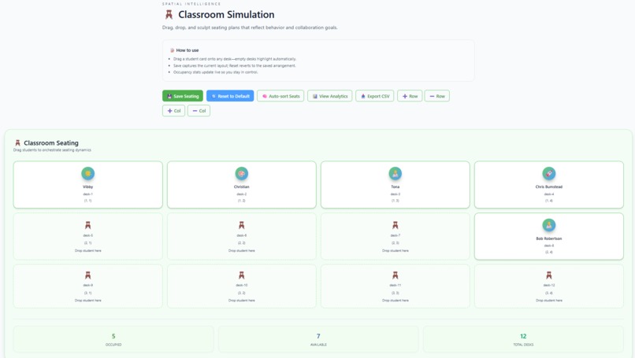Click the 'Drop student here' text on desk-10
Screen dimensions: 635x358
click(241, 301)
